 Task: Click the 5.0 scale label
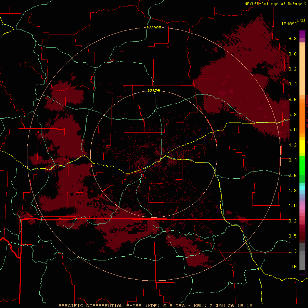[293, 130]
